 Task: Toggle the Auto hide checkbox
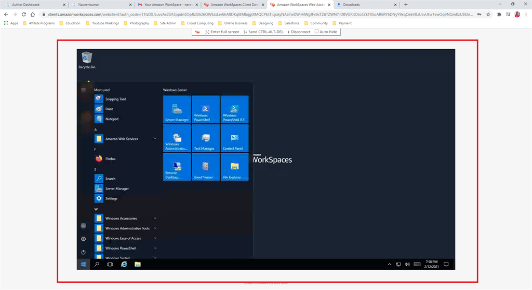316,32
